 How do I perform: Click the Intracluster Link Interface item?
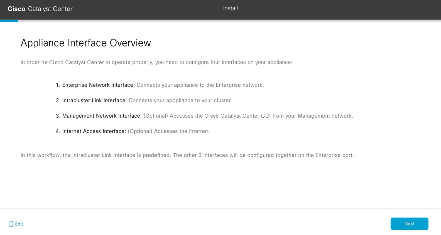tap(147, 100)
